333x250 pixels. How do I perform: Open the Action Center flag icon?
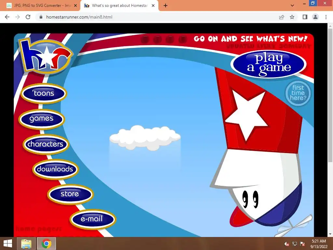click(x=302, y=244)
